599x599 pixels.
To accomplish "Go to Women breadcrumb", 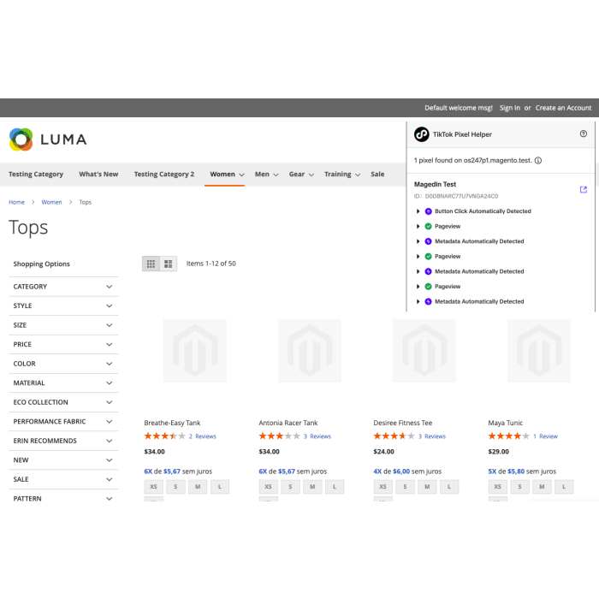I will tap(51, 202).
